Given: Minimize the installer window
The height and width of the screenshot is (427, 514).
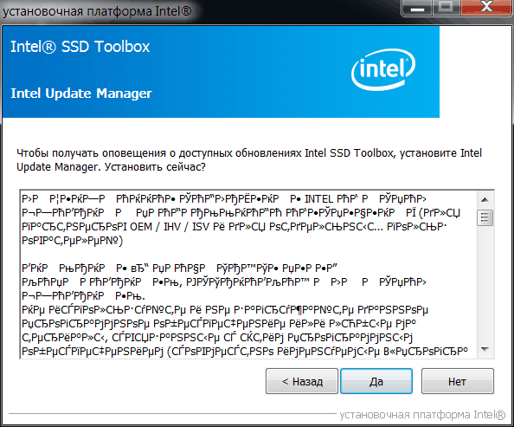Looking at the screenshot, I should click(417, 7).
